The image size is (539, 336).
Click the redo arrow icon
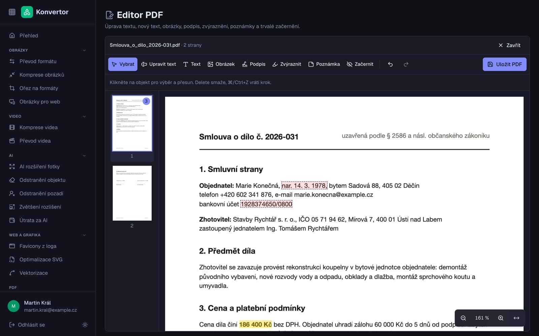point(406,64)
